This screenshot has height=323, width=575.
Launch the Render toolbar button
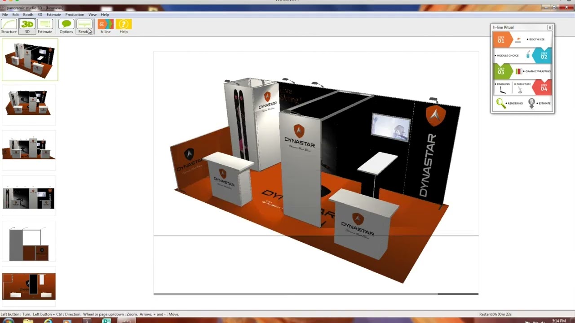pyautogui.click(x=84, y=26)
